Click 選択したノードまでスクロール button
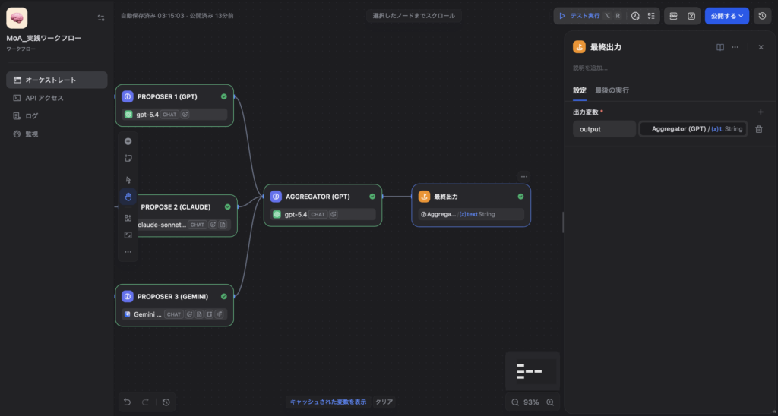 (x=414, y=16)
